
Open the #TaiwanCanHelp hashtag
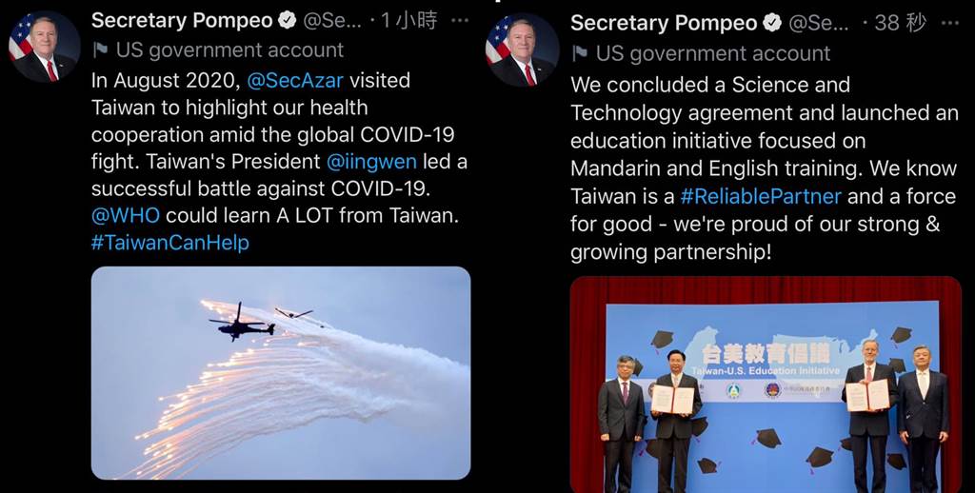click(x=170, y=243)
